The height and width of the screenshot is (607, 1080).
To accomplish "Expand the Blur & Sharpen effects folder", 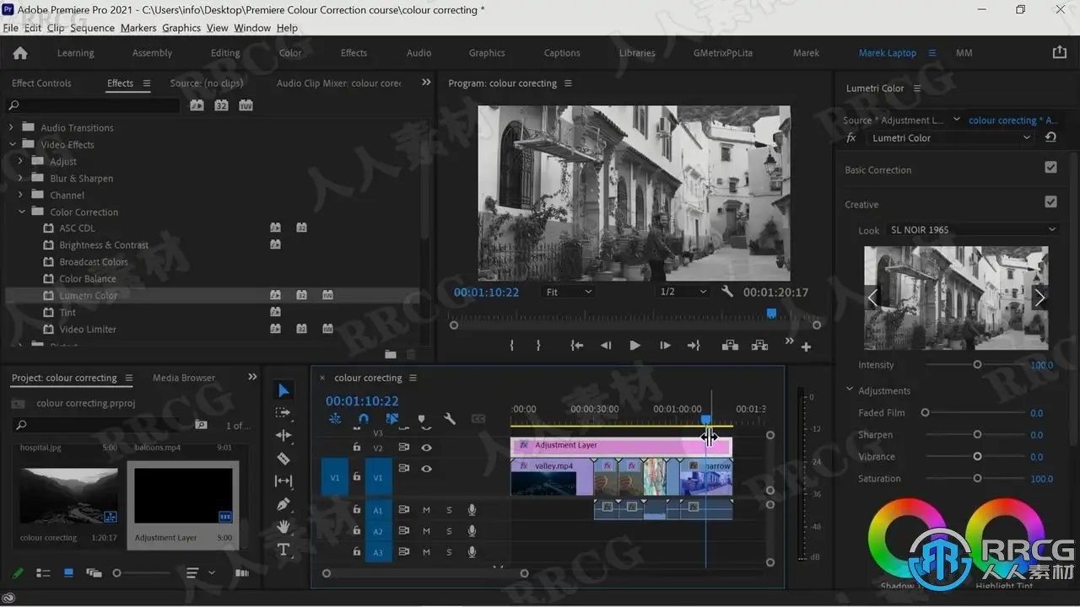I will click(x=21, y=179).
